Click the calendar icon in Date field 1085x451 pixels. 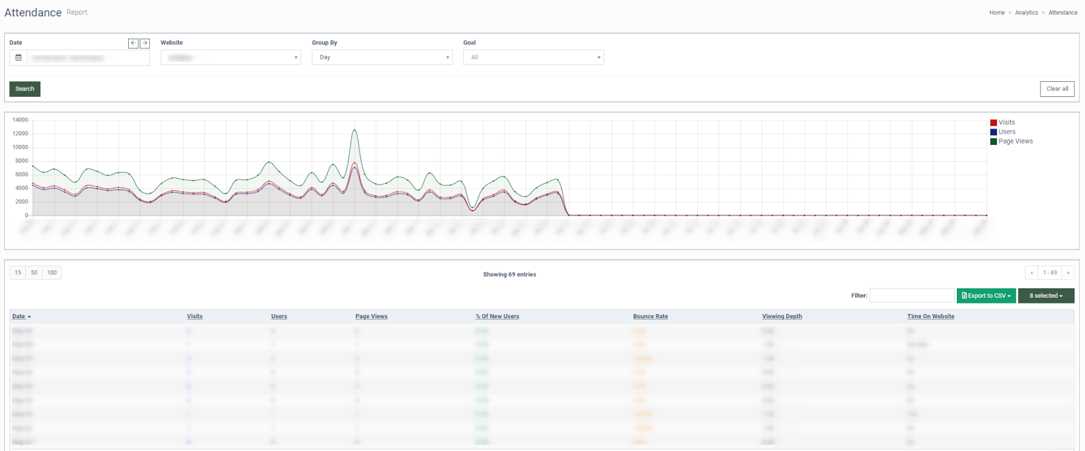(18, 58)
